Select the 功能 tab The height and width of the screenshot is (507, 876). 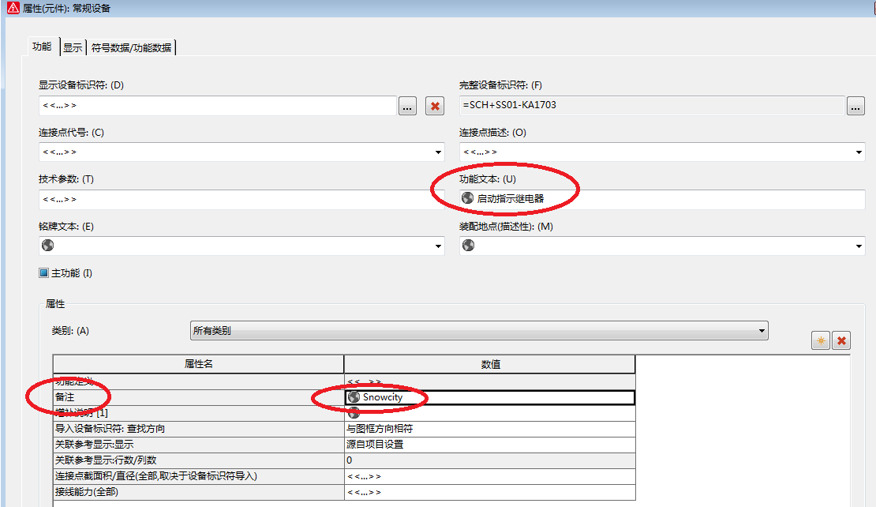coord(42,47)
